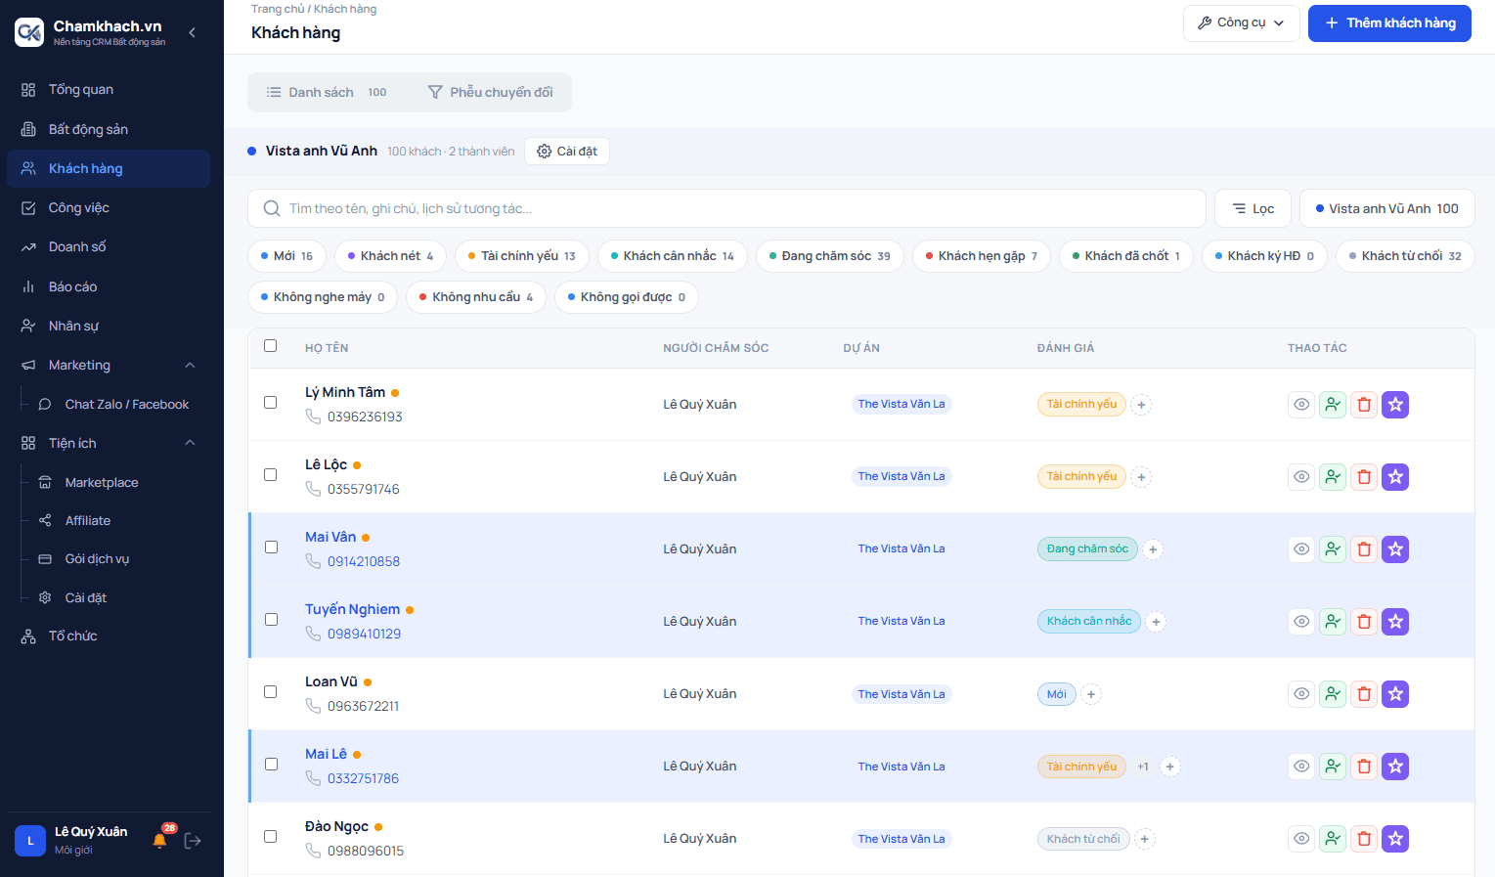Click assign-user icon for Lê Lộc
Image resolution: width=1495 pixels, height=877 pixels.
point(1333,477)
